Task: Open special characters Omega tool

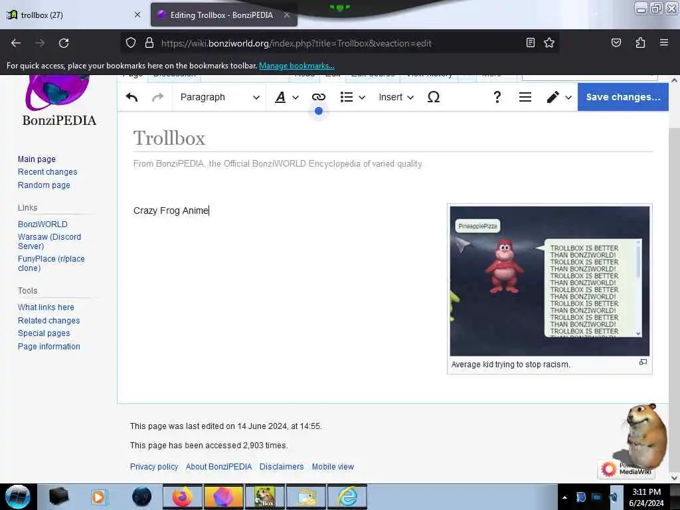Action: [x=433, y=97]
